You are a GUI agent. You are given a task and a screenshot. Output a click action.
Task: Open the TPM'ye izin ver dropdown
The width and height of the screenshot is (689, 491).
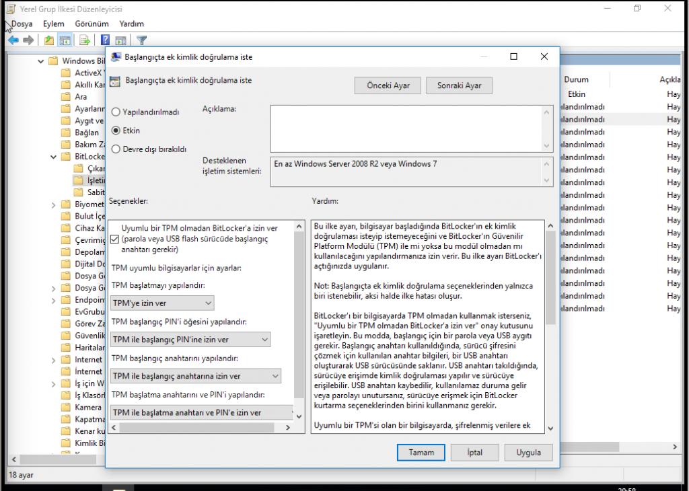162,303
